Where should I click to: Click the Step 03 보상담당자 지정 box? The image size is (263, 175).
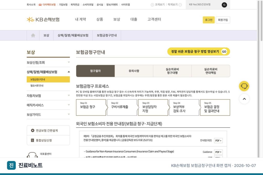tap(153, 107)
